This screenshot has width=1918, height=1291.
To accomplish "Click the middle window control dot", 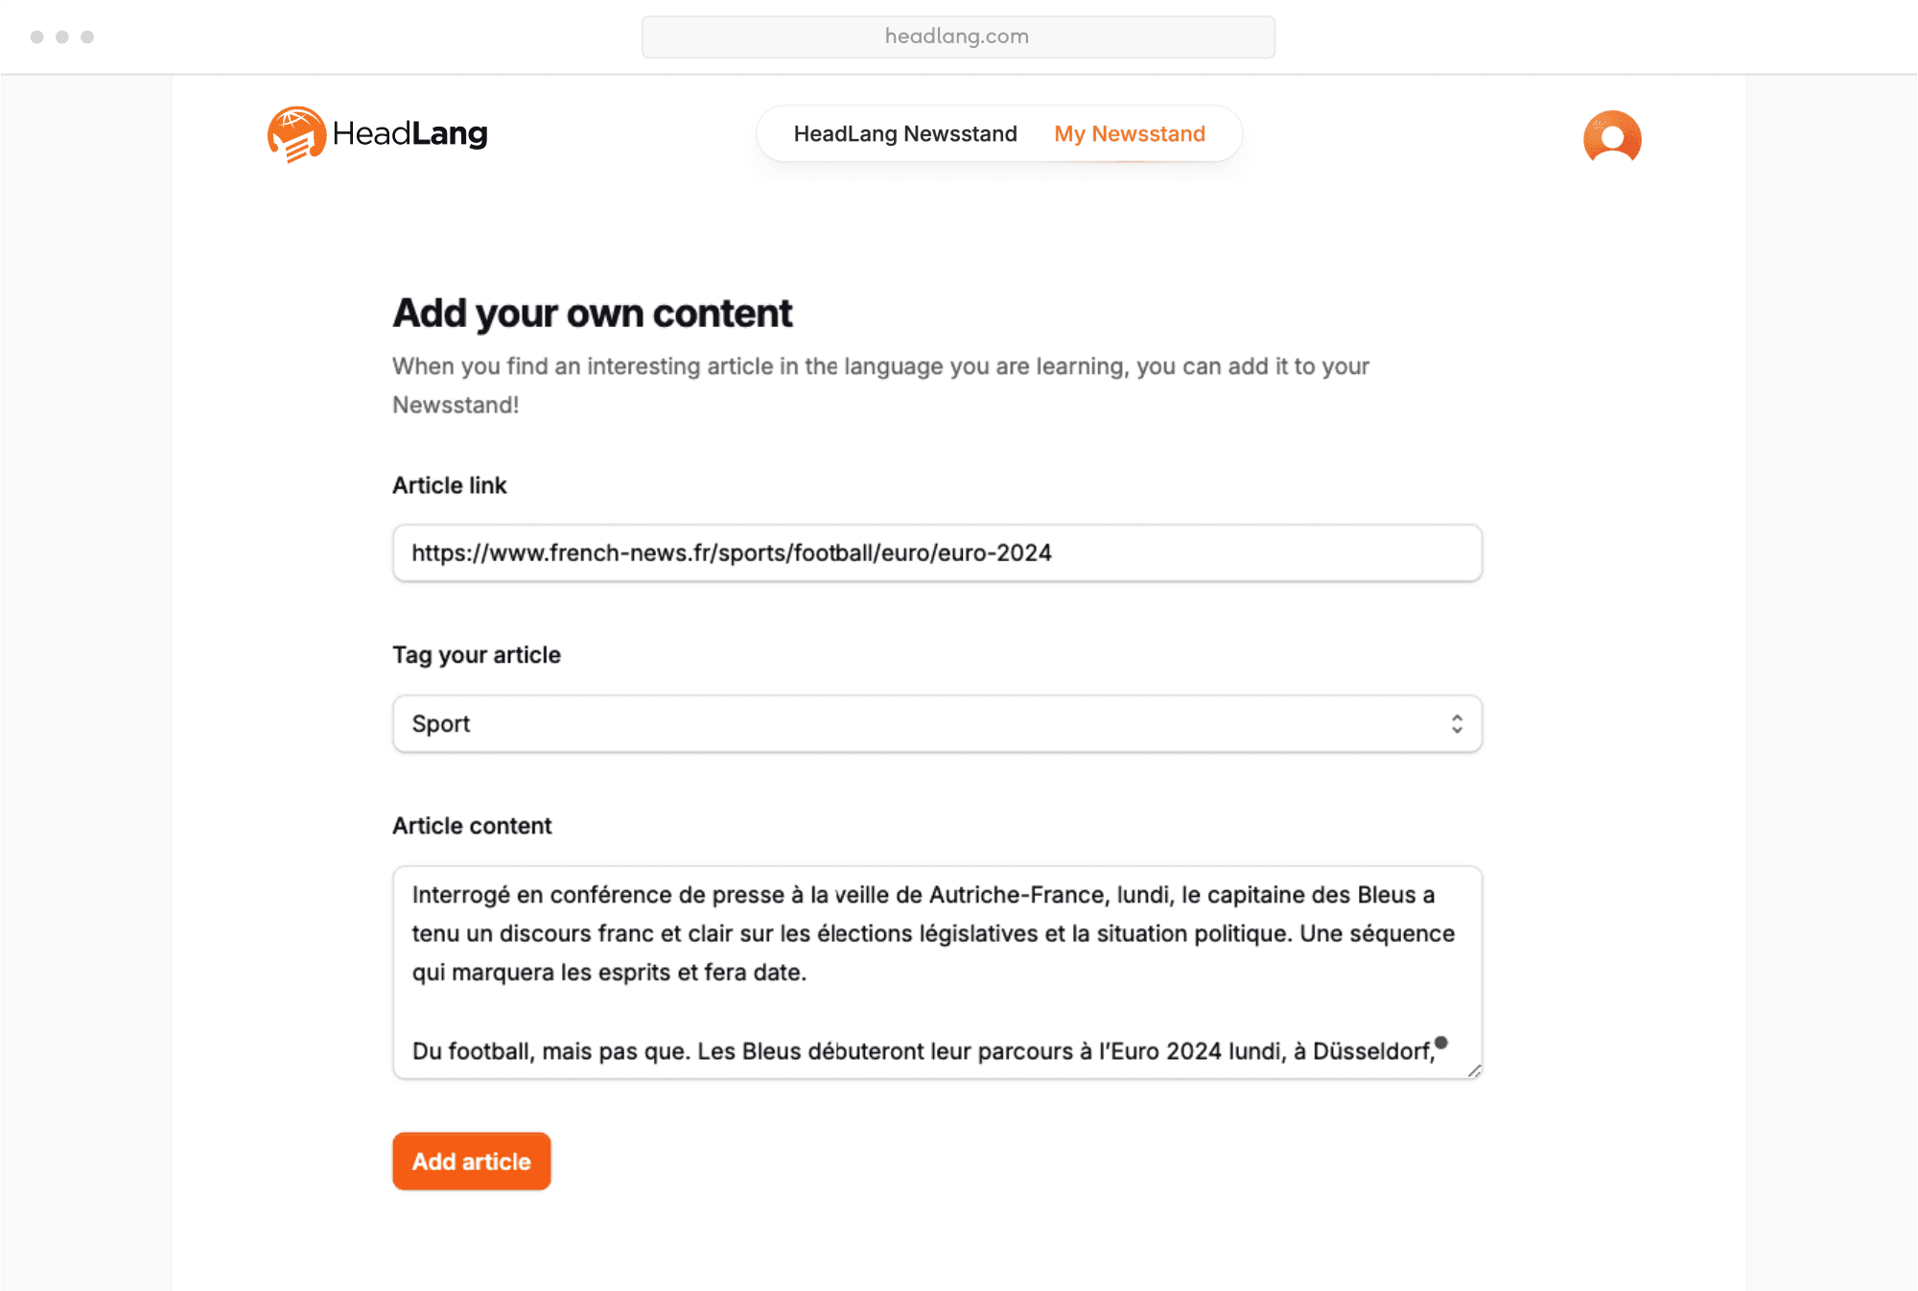I will click(x=62, y=36).
